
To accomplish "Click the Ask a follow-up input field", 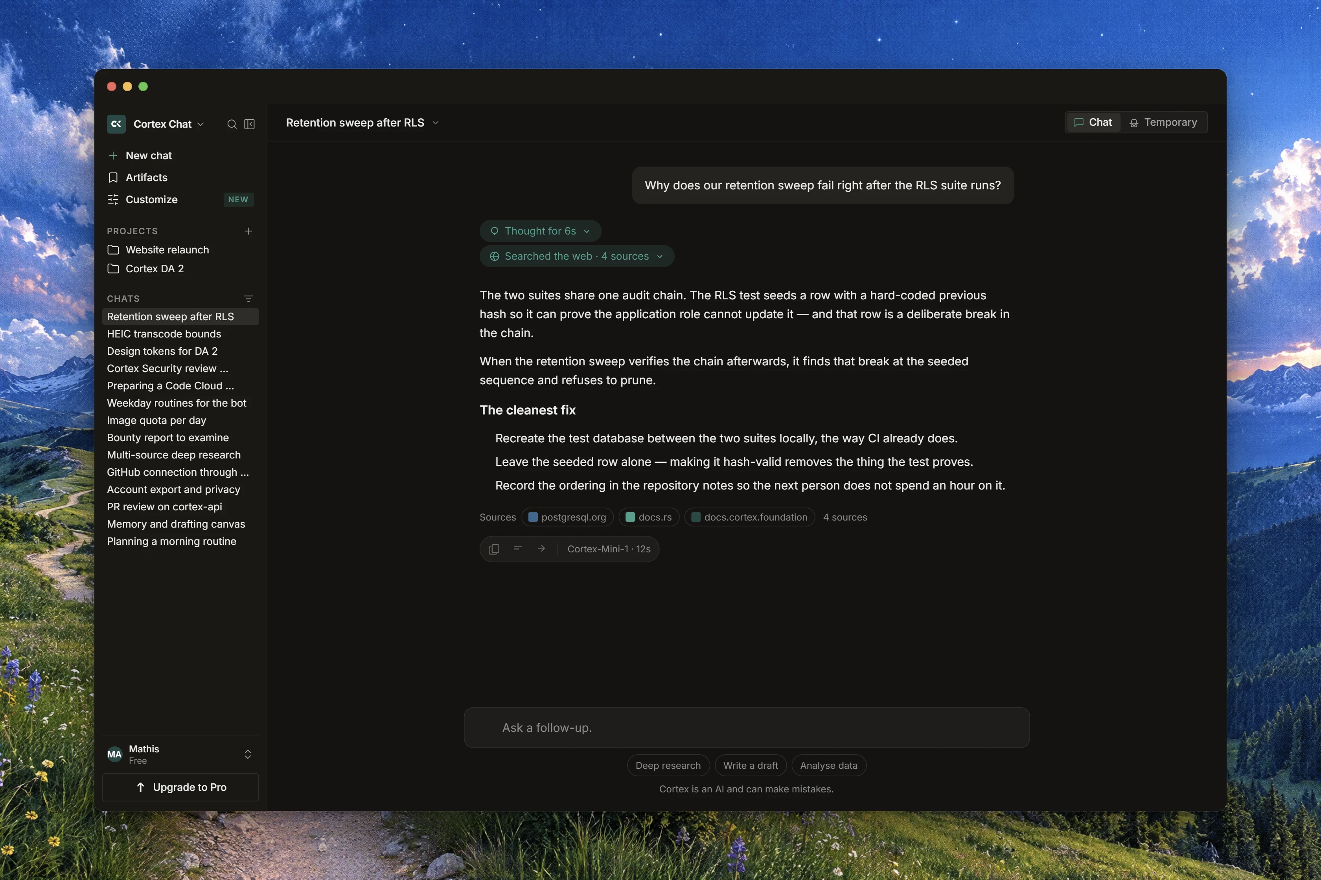I will click(747, 727).
